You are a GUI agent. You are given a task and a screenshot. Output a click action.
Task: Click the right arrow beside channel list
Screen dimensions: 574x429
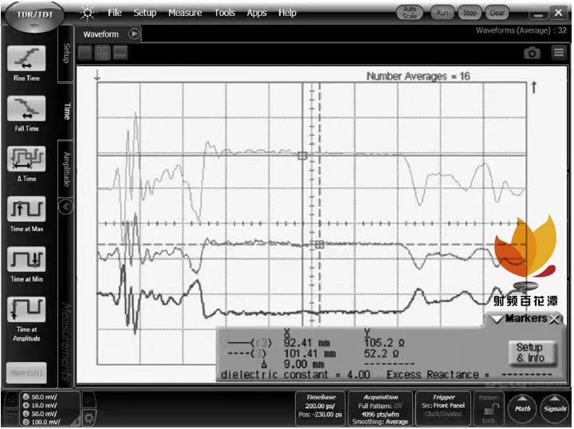88,399
